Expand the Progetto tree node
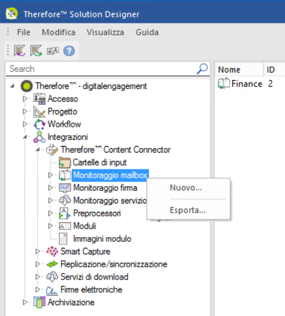The image size is (285, 316). [25, 111]
